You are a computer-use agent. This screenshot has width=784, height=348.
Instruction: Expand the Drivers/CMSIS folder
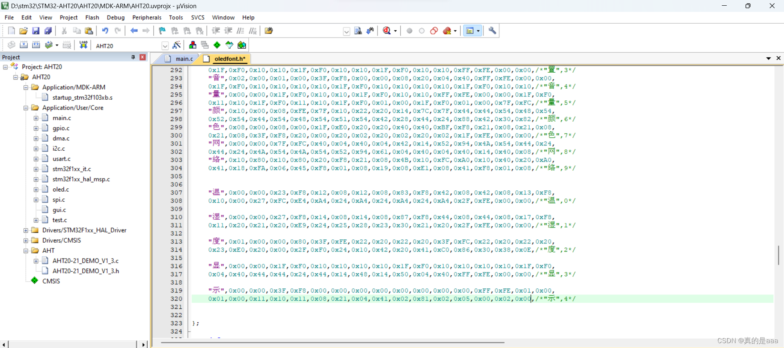click(26, 241)
